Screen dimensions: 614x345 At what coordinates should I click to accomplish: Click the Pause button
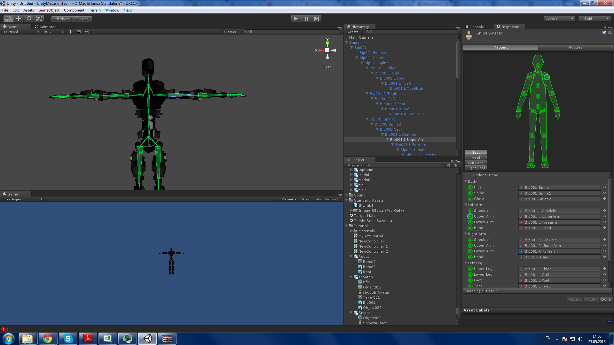[306, 19]
